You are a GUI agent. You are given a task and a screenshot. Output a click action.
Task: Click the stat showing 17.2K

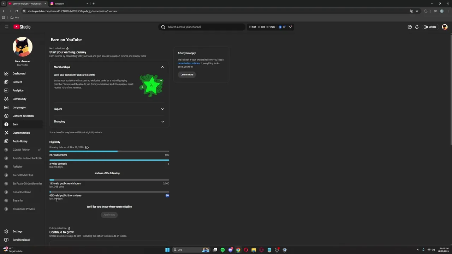(x=270, y=27)
